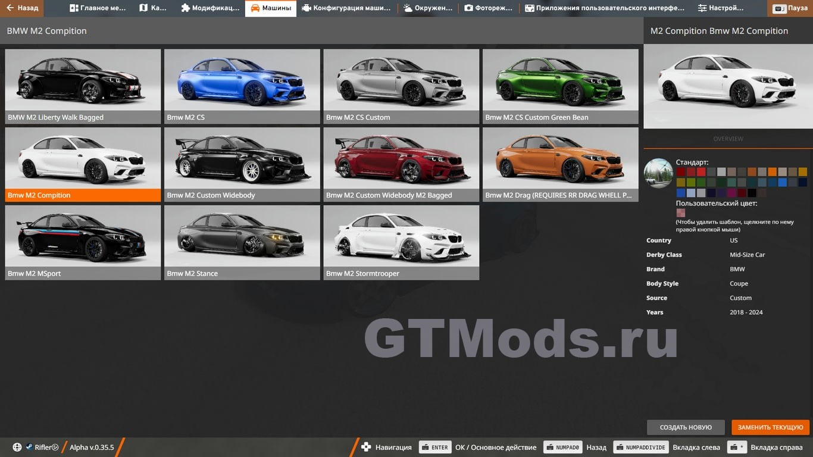Click the M2 Compition Bmw M2 Compition title
Viewport: 813px width, 457px height.
(719, 31)
